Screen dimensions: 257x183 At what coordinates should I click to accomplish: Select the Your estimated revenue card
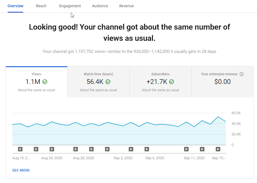[x=222, y=82]
